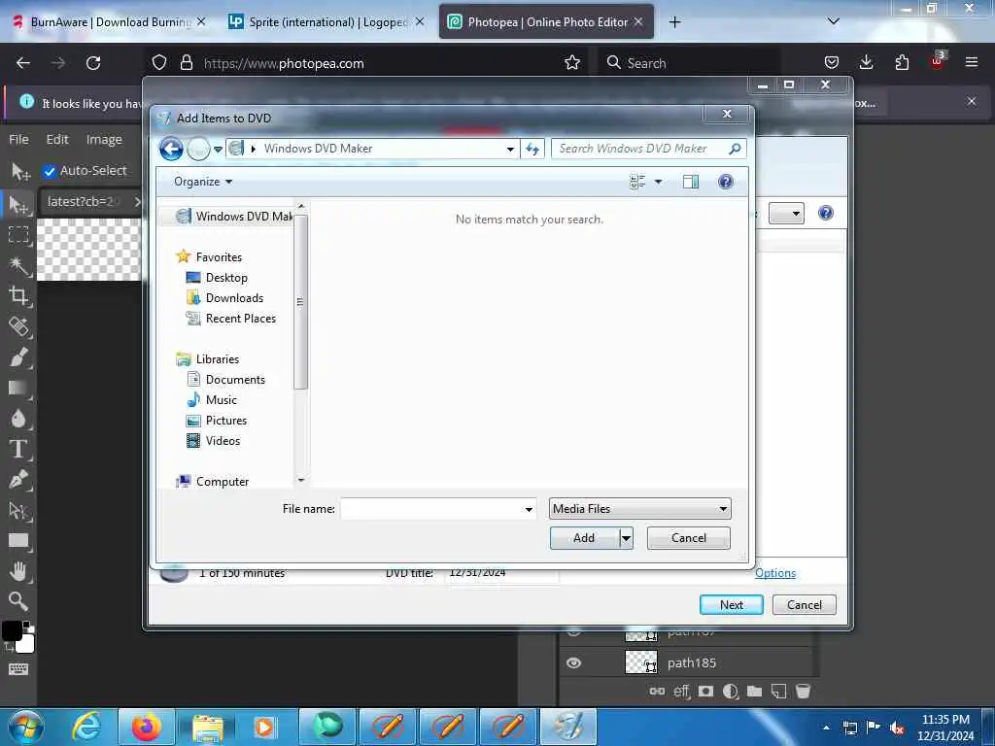Open the Photopea Image menu

point(104,140)
